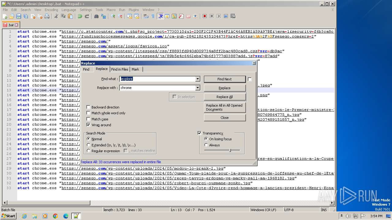Save the current file via toolbar icon
Viewport: 392px width, 220px height.
(19, 16)
